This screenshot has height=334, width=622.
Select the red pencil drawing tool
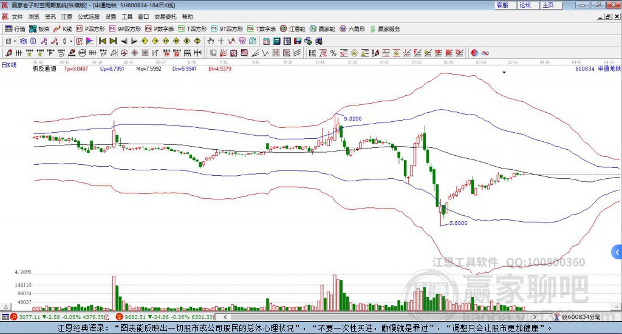(9, 53)
